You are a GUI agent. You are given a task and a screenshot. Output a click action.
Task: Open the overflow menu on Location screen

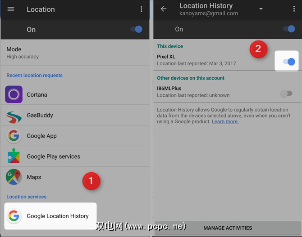coord(141,9)
